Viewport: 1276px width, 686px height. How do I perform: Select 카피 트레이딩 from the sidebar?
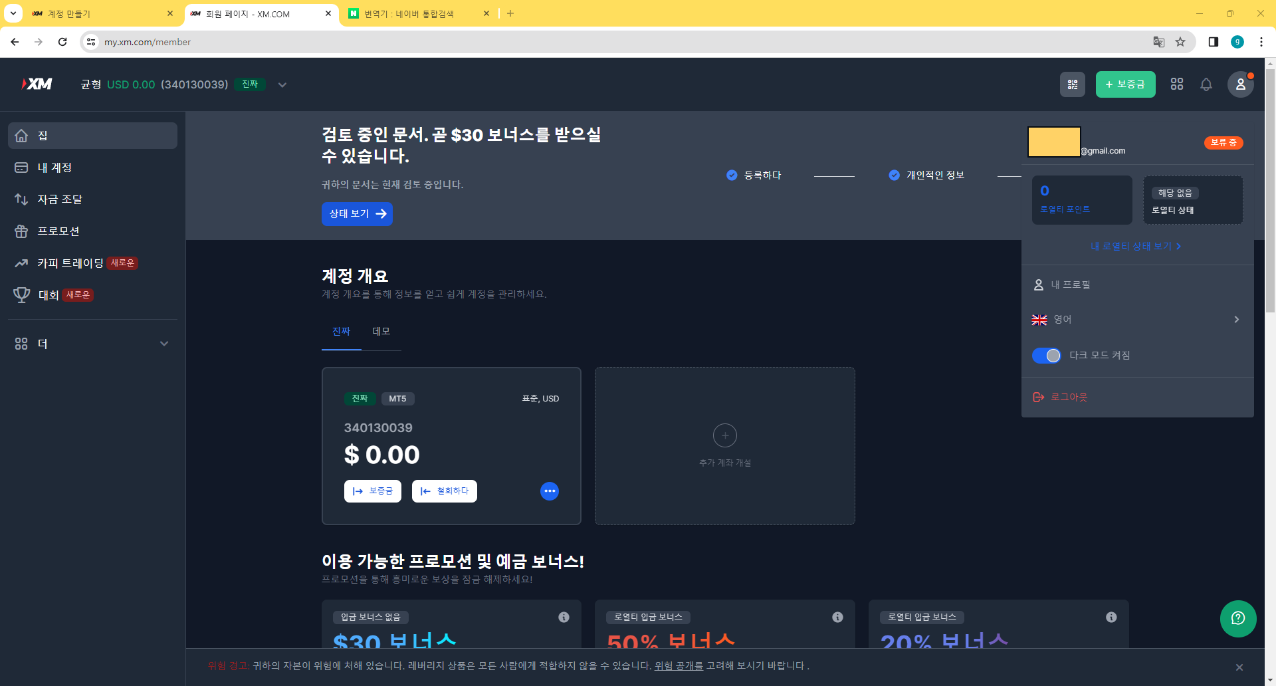[70, 263]
